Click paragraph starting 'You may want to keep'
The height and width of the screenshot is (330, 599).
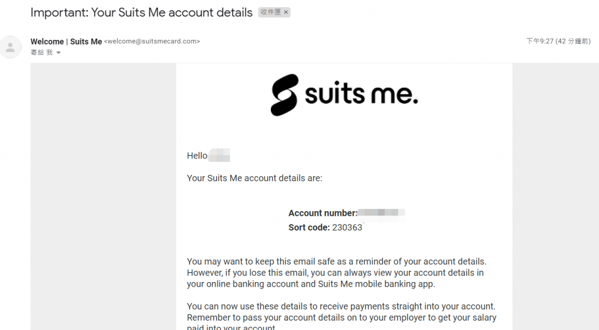point(336,273)
